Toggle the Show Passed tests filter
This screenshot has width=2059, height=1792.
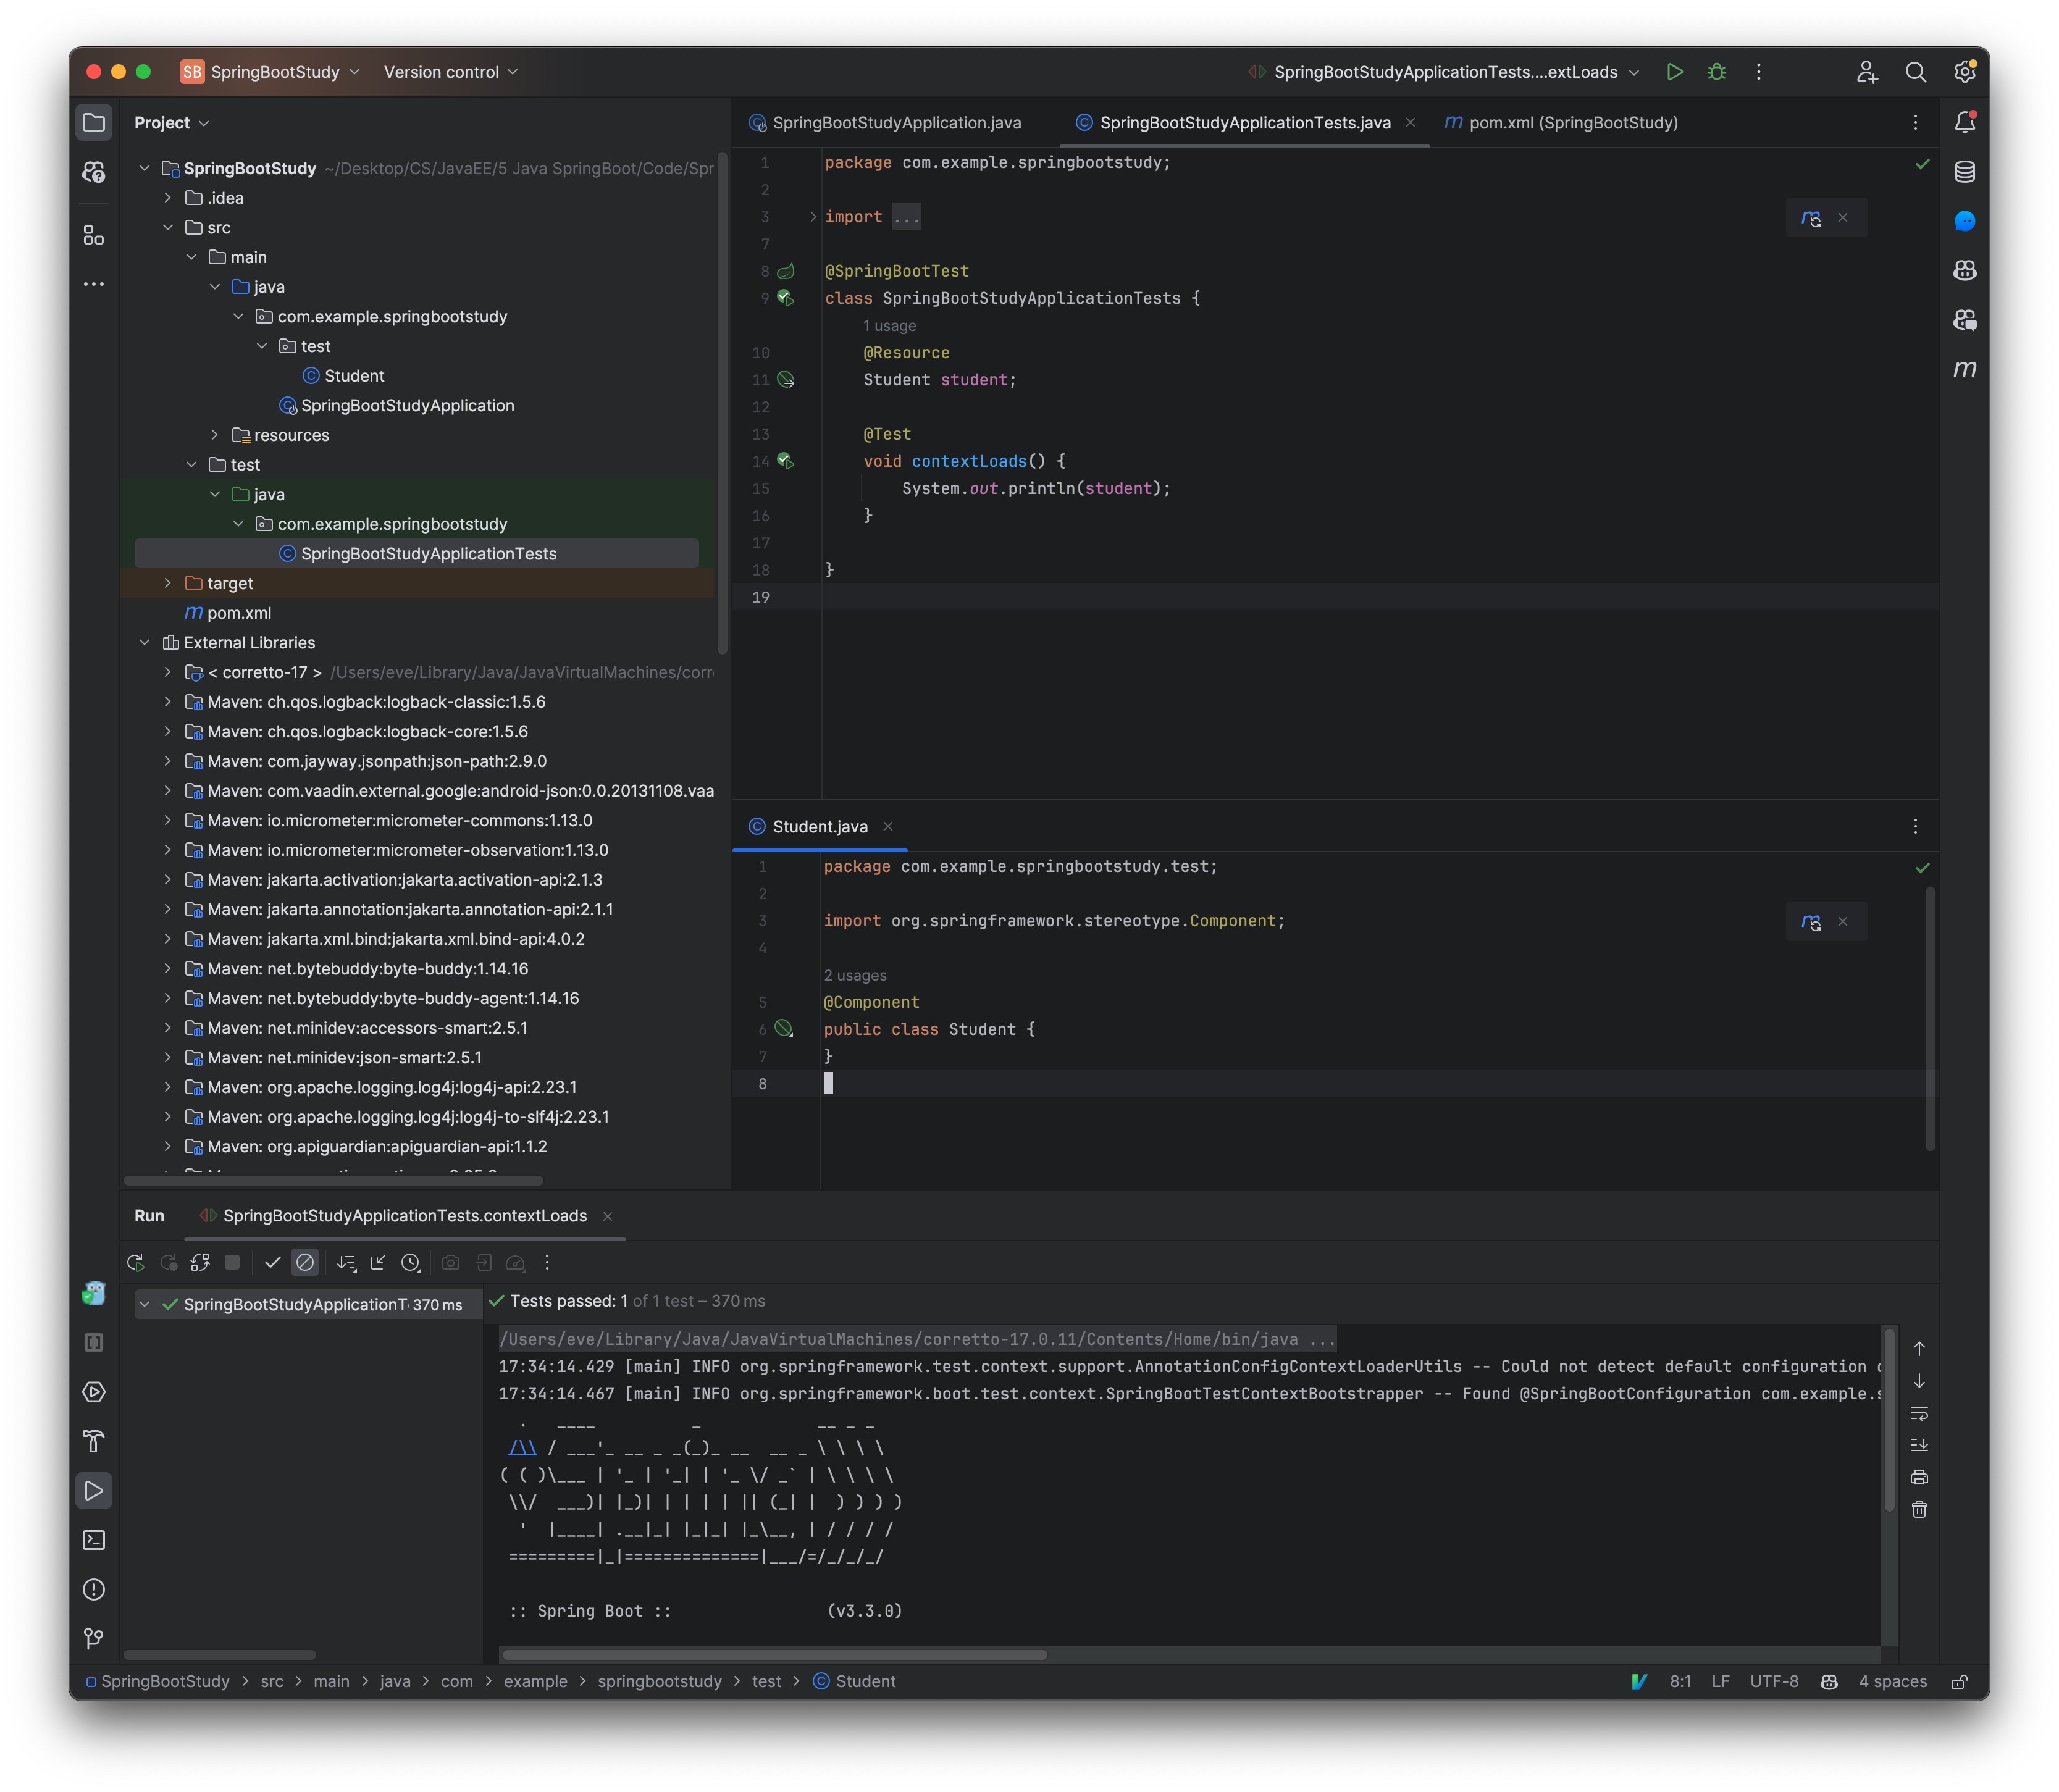pyautogui.click(x=272, y=1262)
